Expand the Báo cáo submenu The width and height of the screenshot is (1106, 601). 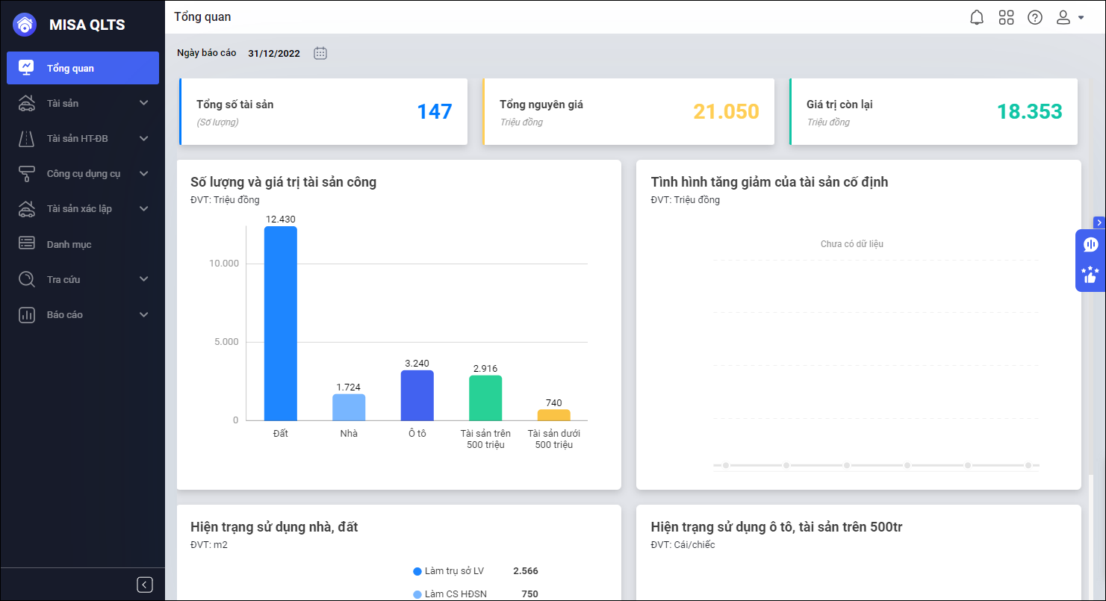point(83,314)
